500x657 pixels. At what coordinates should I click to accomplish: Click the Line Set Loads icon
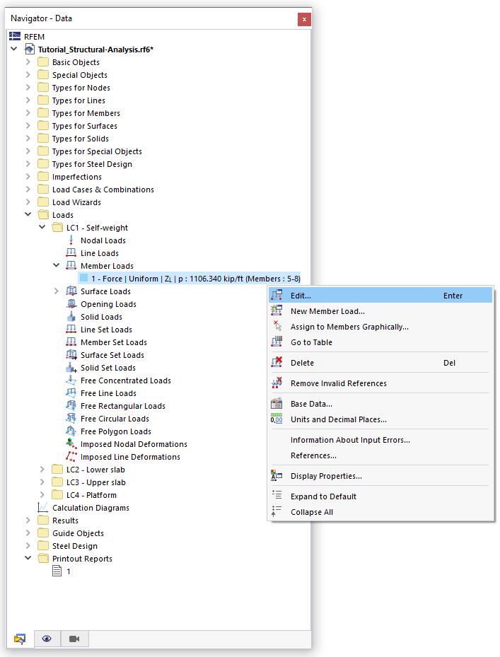coord(71,330)
